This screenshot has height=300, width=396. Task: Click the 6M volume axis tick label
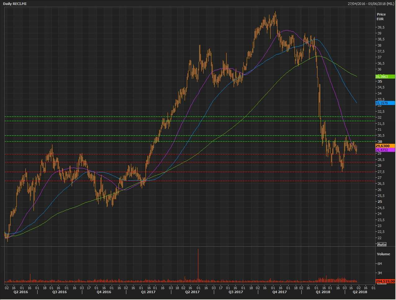(x=379, y=264)
